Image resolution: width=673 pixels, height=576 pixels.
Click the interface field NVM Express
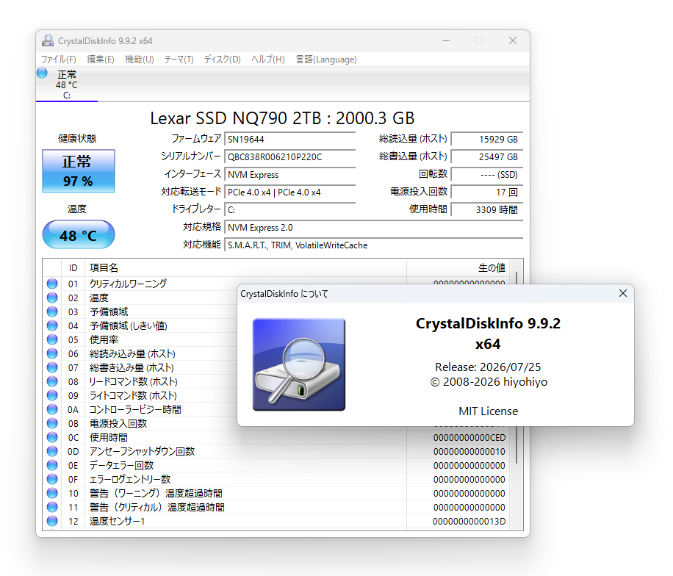click(x=289, y=175)
